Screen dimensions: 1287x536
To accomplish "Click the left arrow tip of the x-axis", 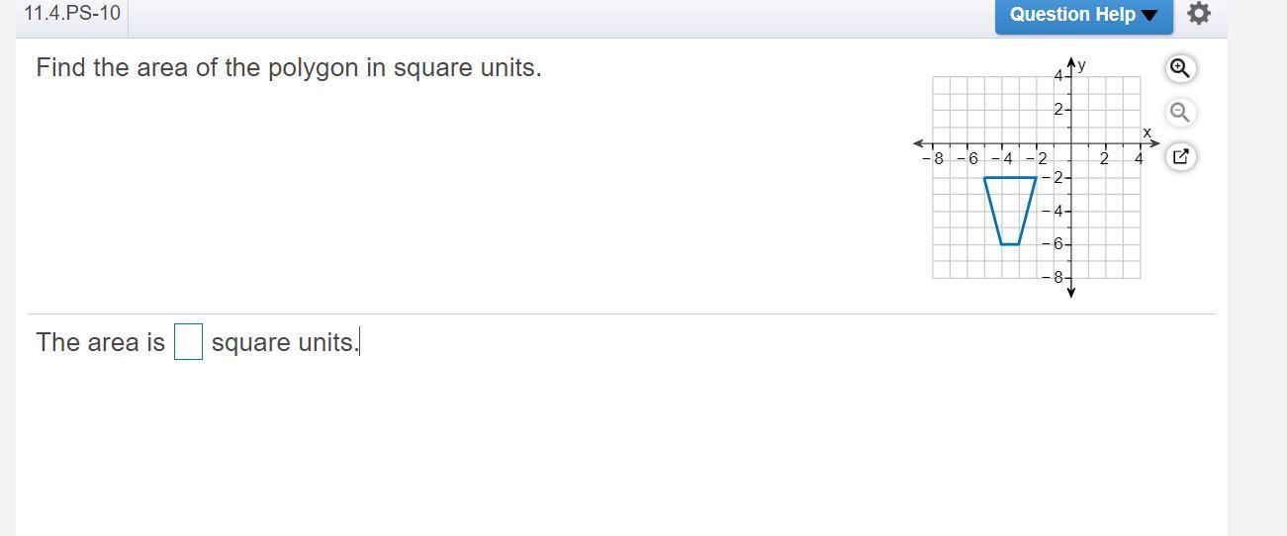I will click(x=918, y=143).
